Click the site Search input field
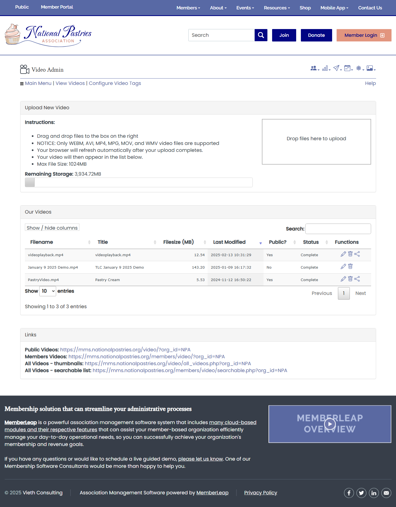This screenshot has width=396, height=507. coord(222,35)
